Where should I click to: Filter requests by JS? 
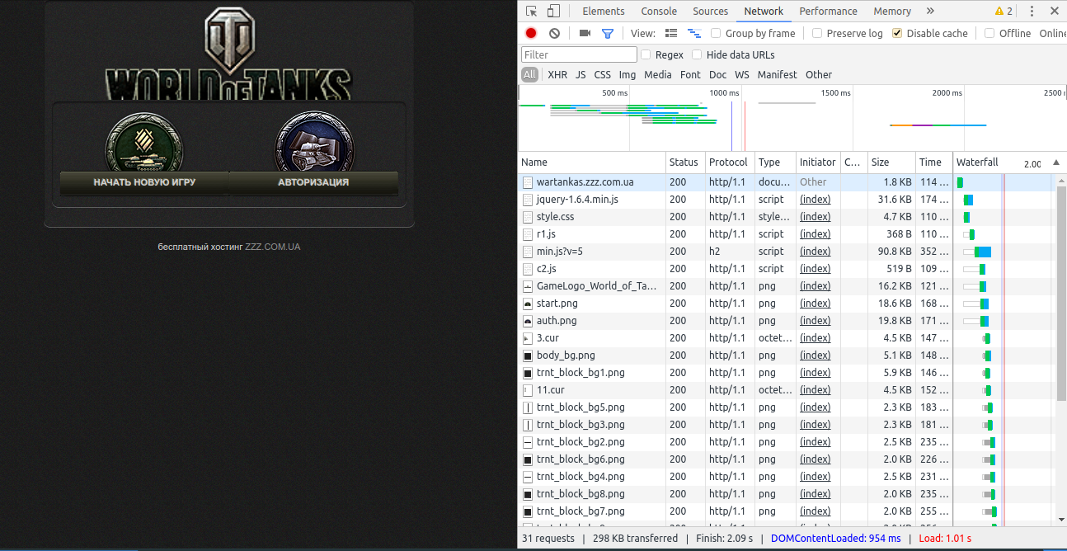581,74
